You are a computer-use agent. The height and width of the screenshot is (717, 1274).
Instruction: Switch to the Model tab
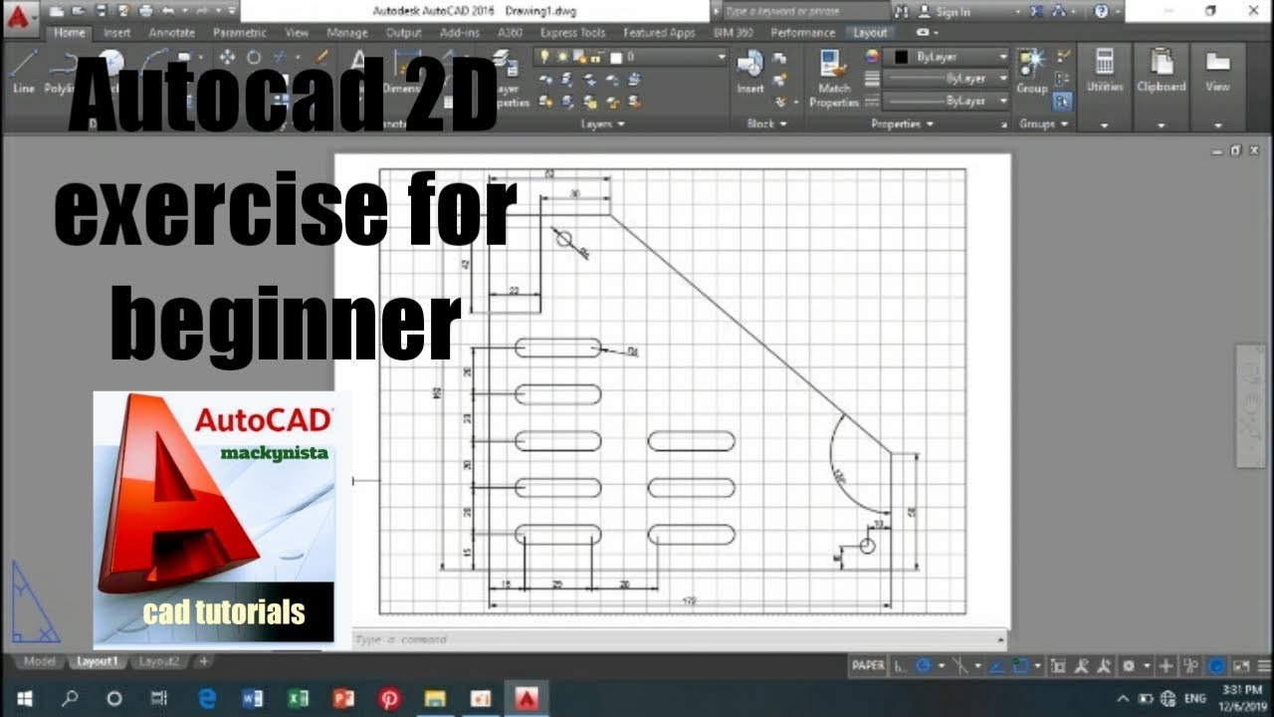[40, 661]
